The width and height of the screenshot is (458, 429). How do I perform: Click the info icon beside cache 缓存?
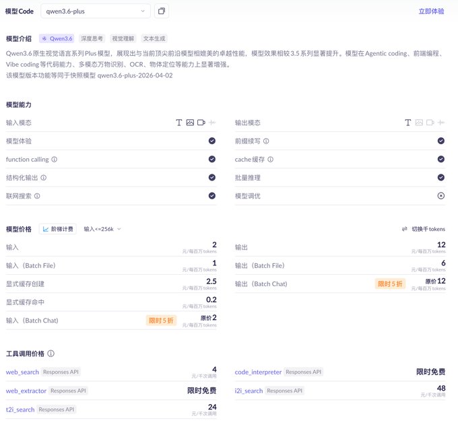tap(271, 160)
